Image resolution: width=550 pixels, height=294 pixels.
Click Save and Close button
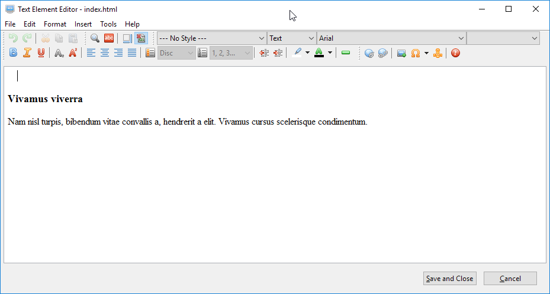coord(450,278)
